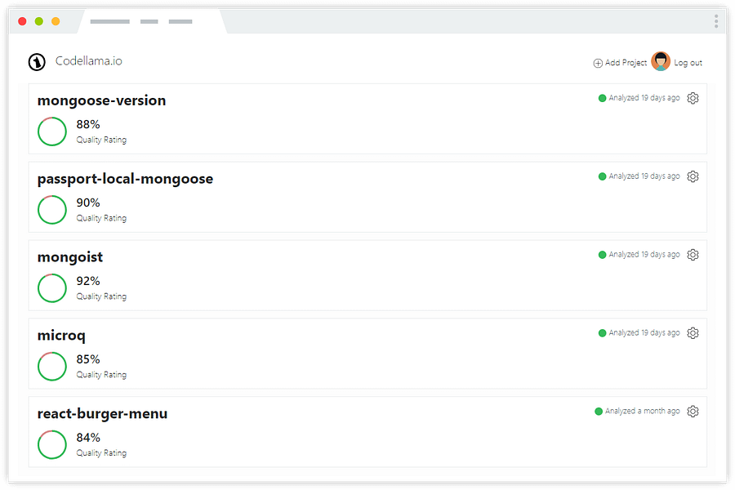Click the Codellama.io site name

click(89, 61)
